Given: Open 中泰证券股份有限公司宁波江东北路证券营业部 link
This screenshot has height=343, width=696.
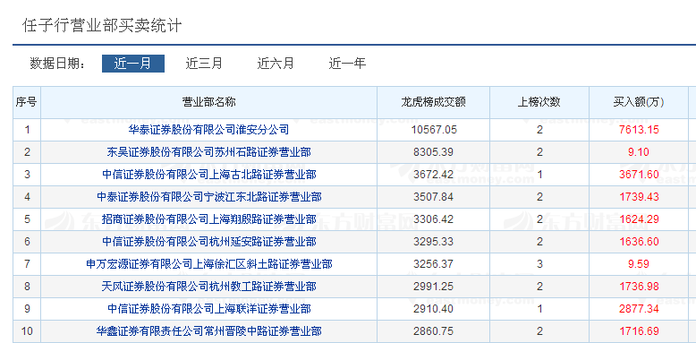Looking at the screenshot, I should (x=209, y=197).
